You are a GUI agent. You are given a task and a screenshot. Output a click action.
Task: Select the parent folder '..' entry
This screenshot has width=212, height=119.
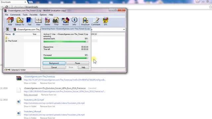(x=7, y=38)
